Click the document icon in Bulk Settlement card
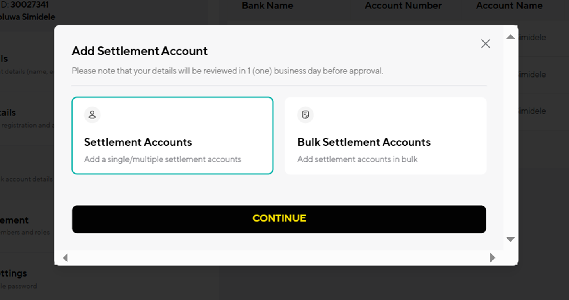Screen dimensions: 569x300 coord(306,115)
